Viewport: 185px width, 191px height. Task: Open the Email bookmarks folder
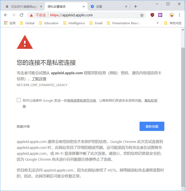click(x=96, y=23)
